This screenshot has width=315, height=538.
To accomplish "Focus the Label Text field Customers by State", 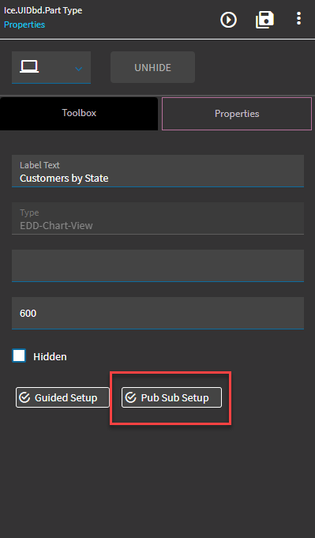I will (158, 171).
